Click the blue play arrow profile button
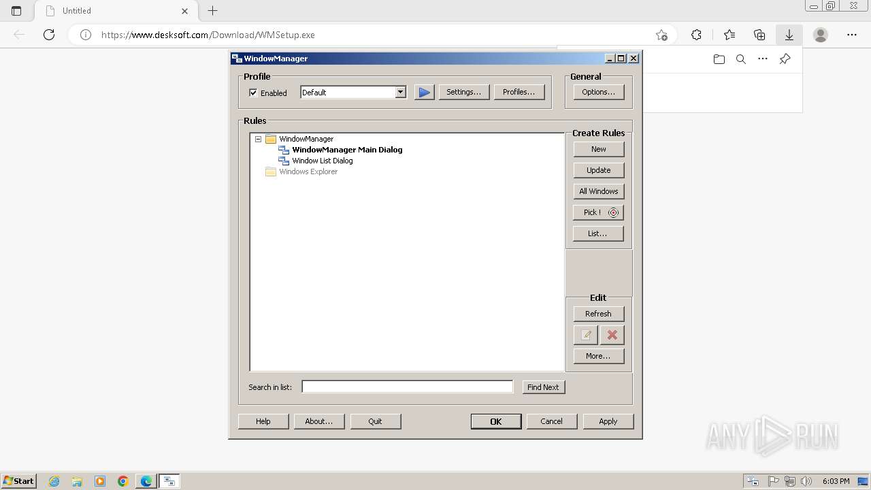This screenshot has width=871, height=490. [x=424, y=93]
